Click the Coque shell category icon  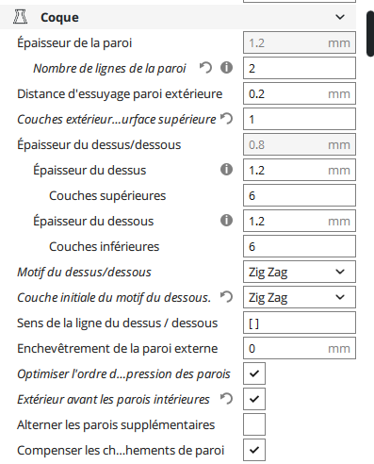(20, 17)
